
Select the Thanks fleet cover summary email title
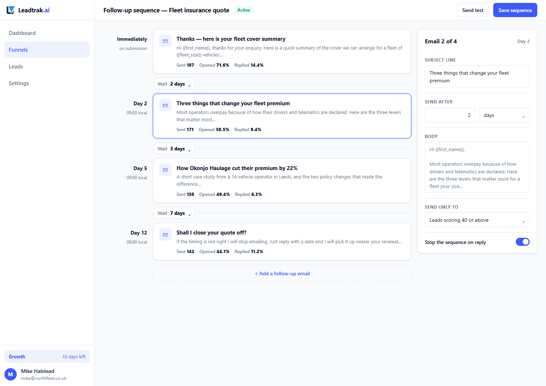[231, 39]
